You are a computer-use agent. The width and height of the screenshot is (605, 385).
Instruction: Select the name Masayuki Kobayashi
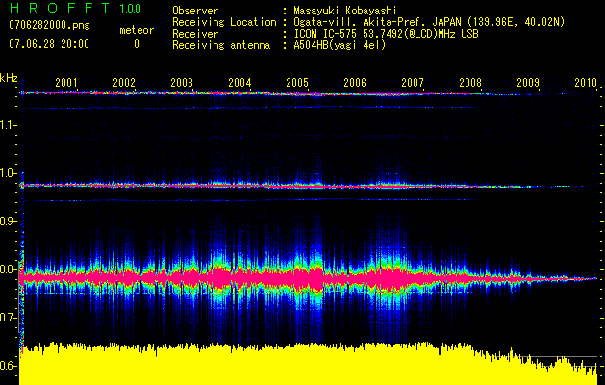345,11
